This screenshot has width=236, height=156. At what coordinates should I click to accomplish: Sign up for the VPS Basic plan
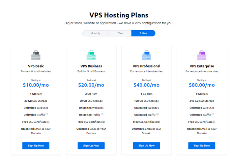pos(36,145)
